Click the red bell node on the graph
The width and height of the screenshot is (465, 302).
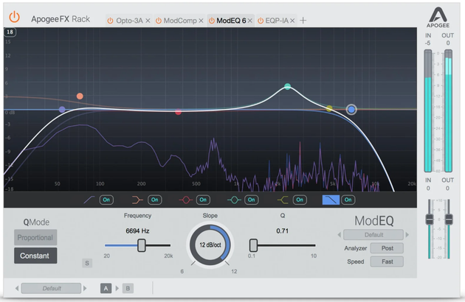click(x=178, y=112)
